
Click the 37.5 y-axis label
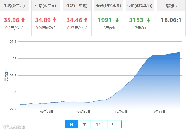pos(13,41)
